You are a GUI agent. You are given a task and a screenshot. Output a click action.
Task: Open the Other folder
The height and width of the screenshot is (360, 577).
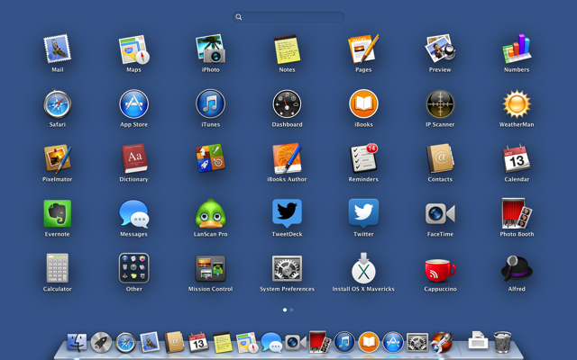[134, 268]
